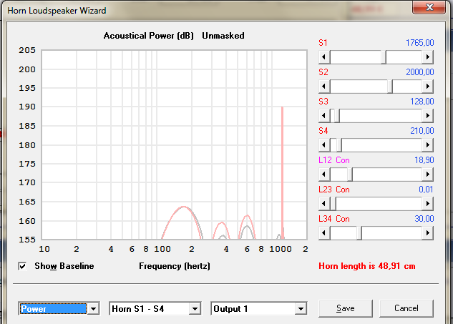Increase L23 with the right arrow
The height and width of the screenshot is (324, 453).
click(427, 204)
